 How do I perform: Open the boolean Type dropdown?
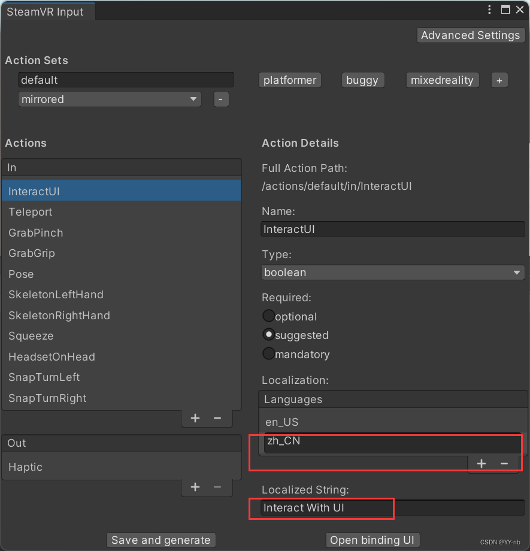(393, 273)
